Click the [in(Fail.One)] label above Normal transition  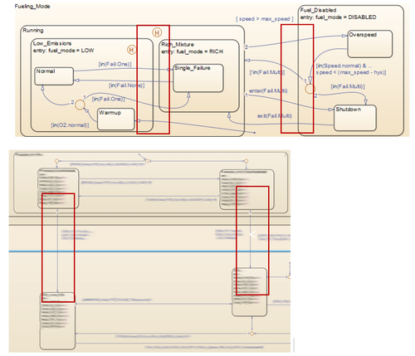(115, 64)
